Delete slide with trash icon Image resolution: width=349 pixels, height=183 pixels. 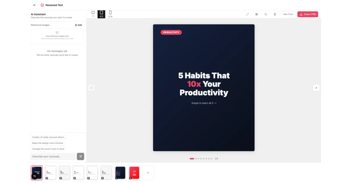[275, 14]
